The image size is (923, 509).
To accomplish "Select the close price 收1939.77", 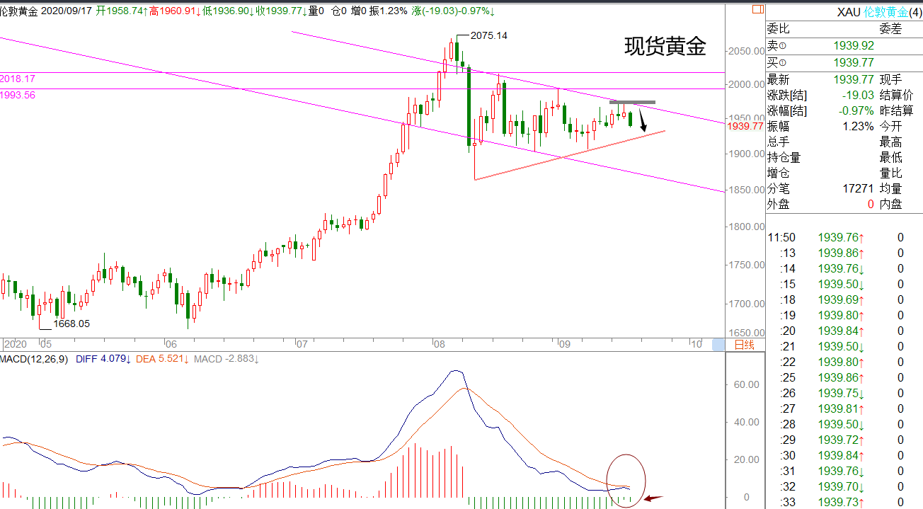I will pos(282,11).
